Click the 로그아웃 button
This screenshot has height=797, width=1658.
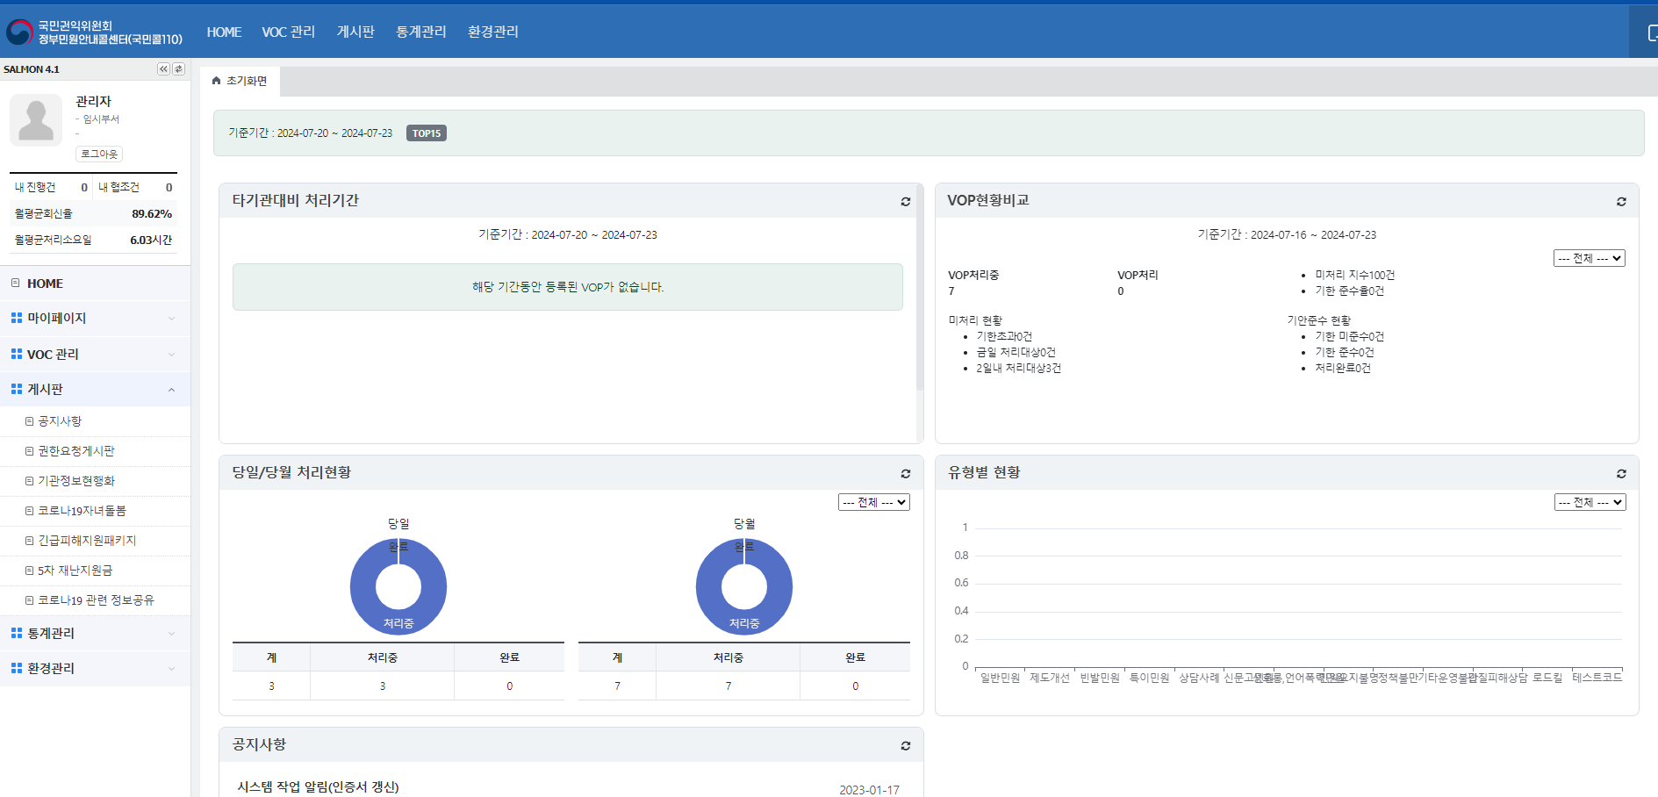[98, 154]
